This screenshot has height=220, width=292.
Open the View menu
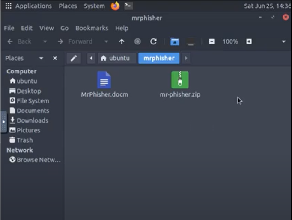coord(47,28)
